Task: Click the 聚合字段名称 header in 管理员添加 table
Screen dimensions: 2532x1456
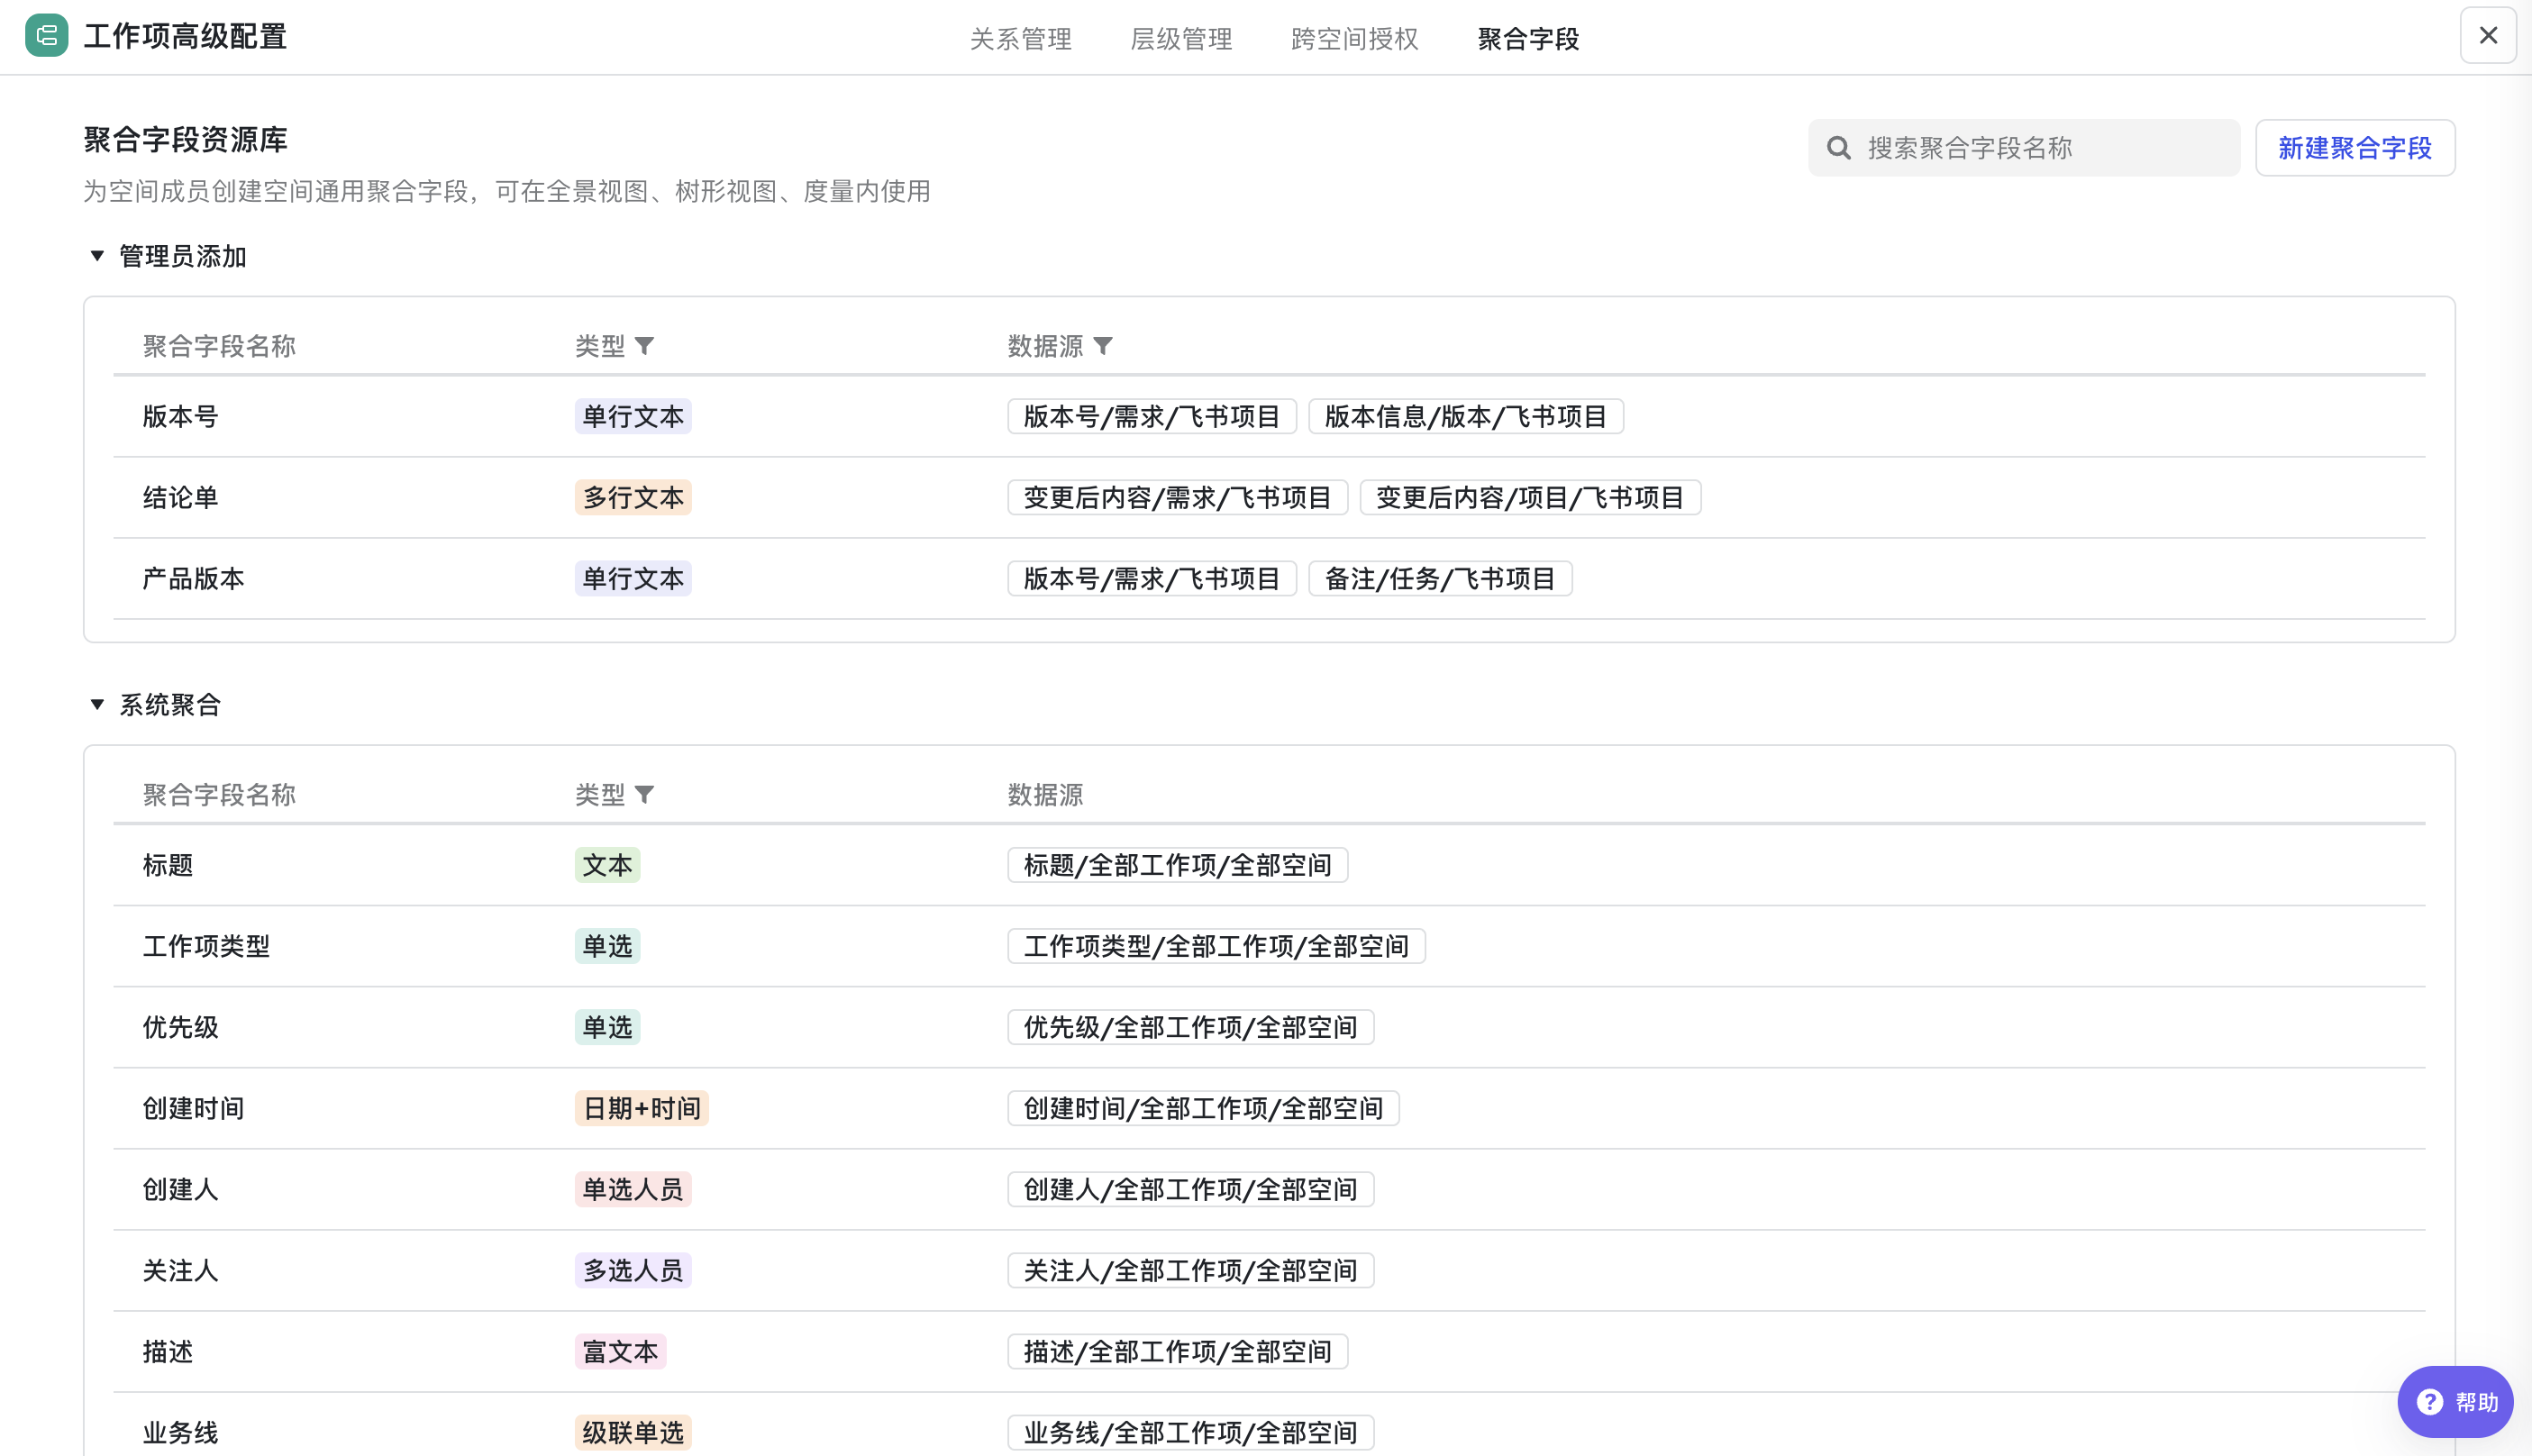Action: (x=219, y=346)
